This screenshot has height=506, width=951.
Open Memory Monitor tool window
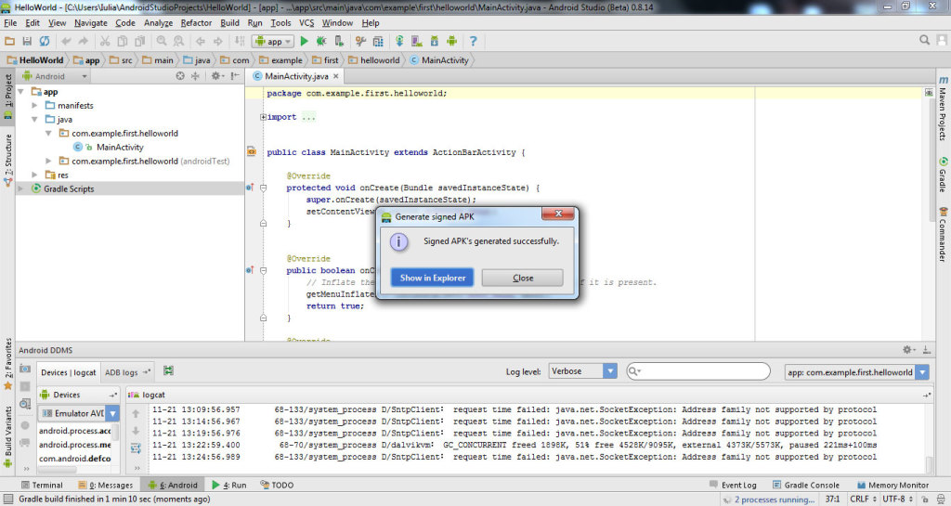pyautogui.click(x=892, y=485)
